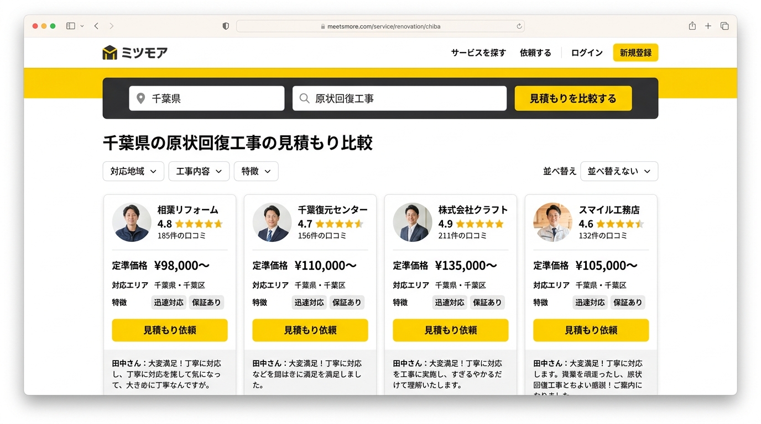Open the ログイン link

coord(587,53)
